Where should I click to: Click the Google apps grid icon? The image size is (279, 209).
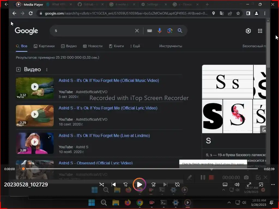click(260, 31)
